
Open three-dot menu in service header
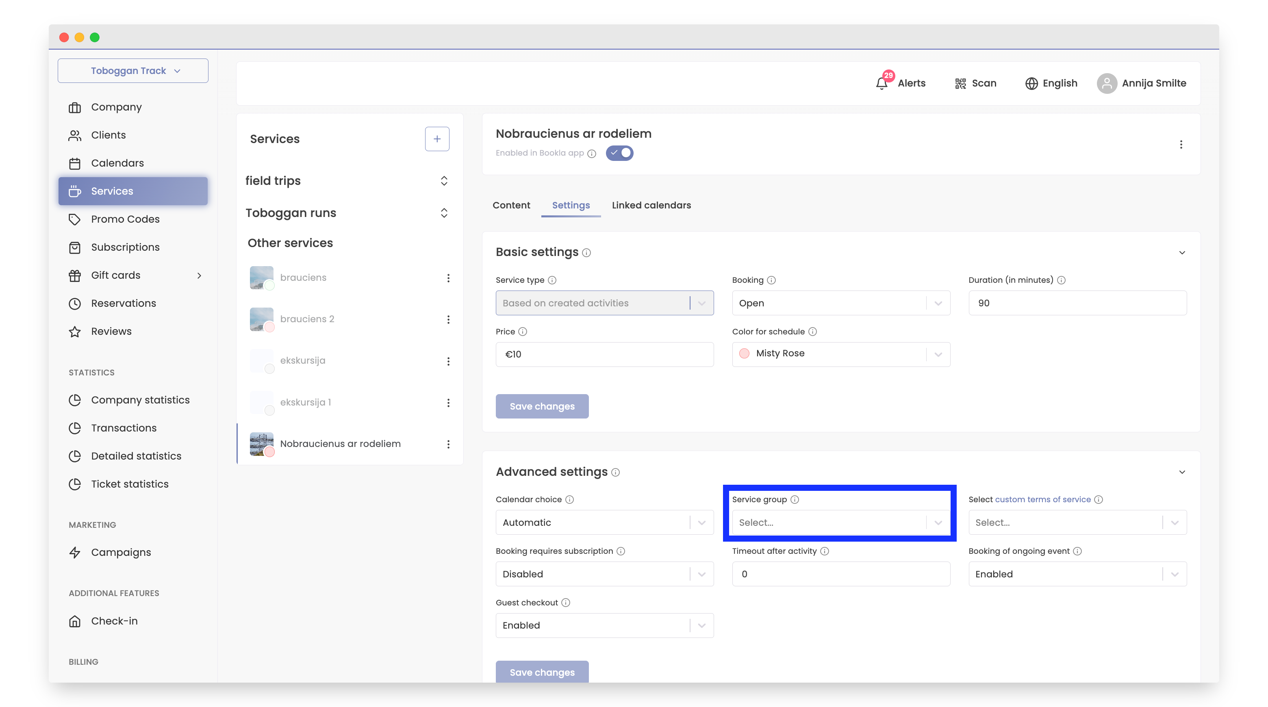click(x=1180, y=144)
